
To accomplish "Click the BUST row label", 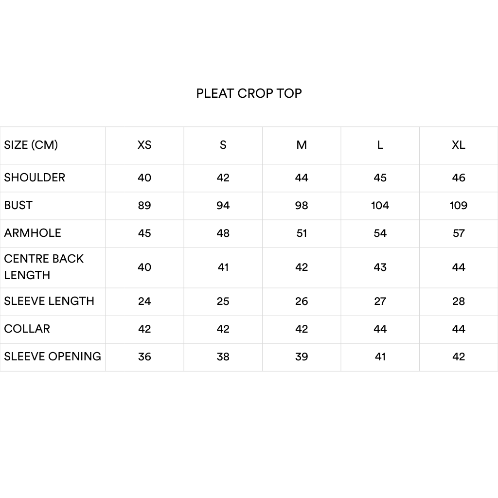I will (x=18, y=205).
